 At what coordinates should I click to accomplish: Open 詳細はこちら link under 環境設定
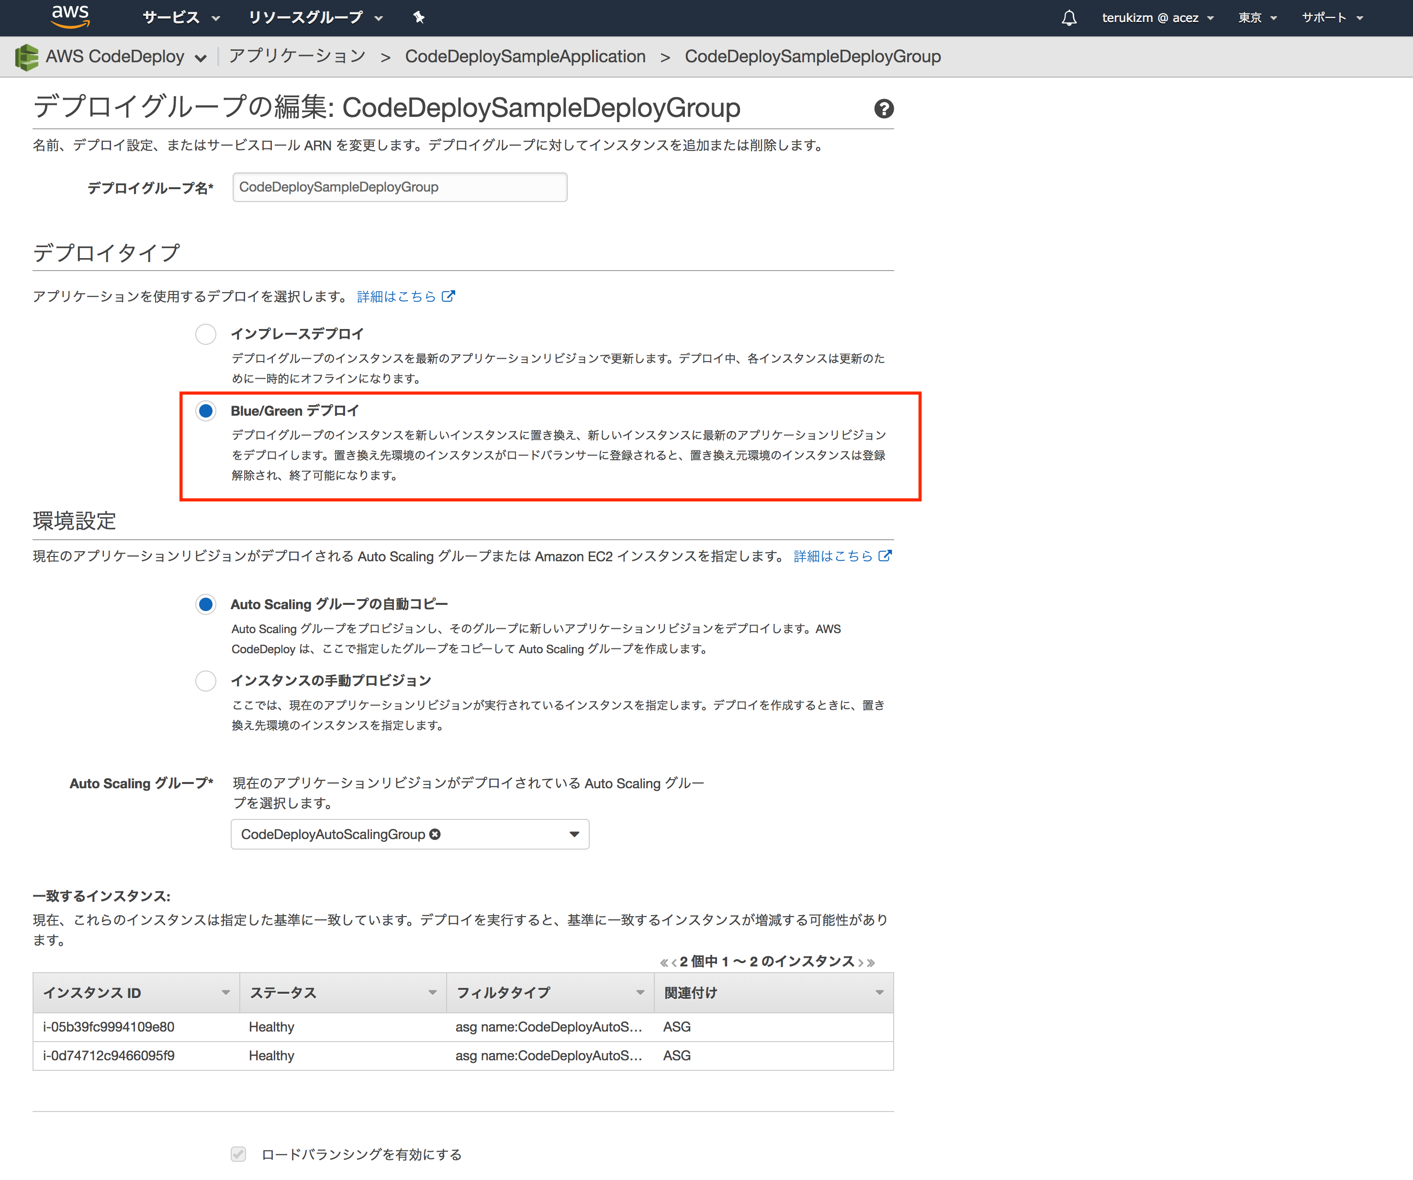point(833,556)
